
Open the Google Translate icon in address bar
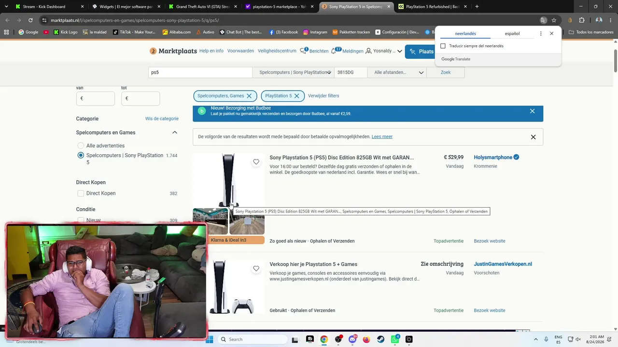(544, 20)
